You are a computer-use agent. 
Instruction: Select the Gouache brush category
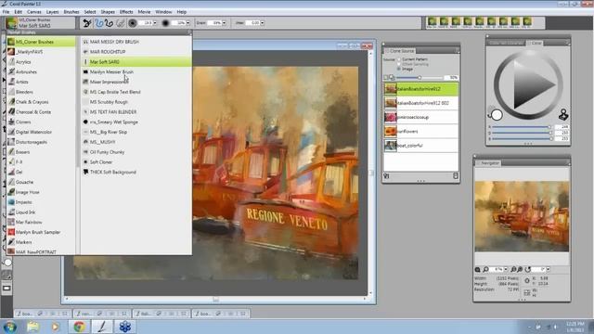point(41,182)
